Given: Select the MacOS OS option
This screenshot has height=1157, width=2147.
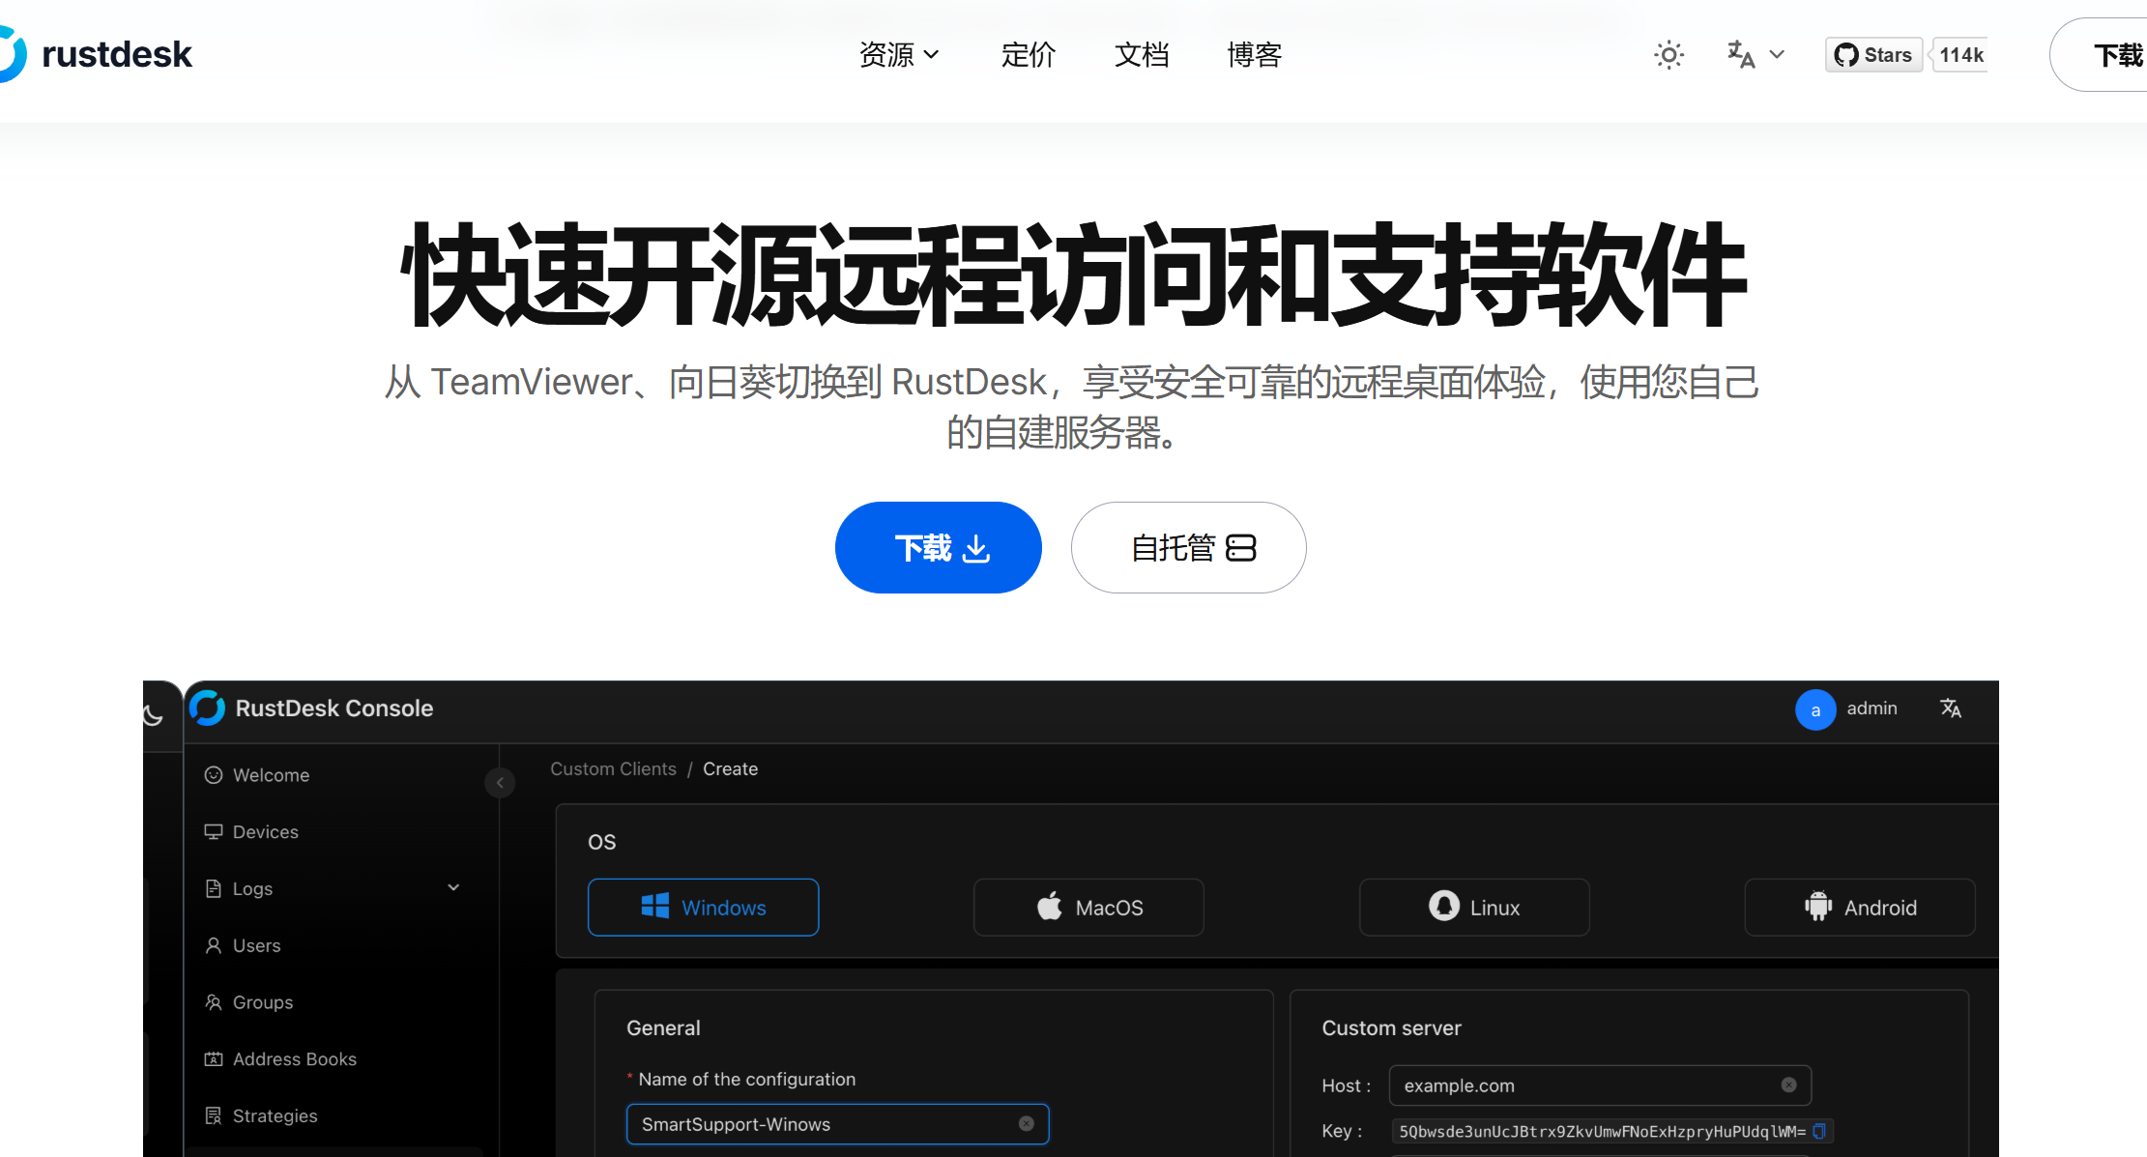Looking at the screenshot, I should [x=1088, y=908].
